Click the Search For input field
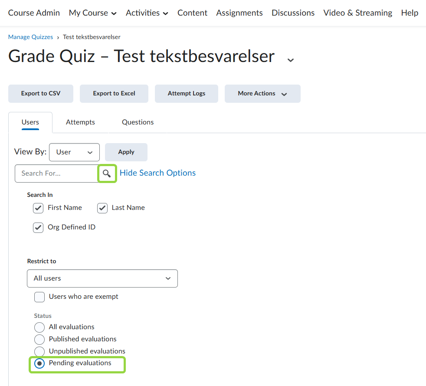426x386 pixels. (56, 173)
